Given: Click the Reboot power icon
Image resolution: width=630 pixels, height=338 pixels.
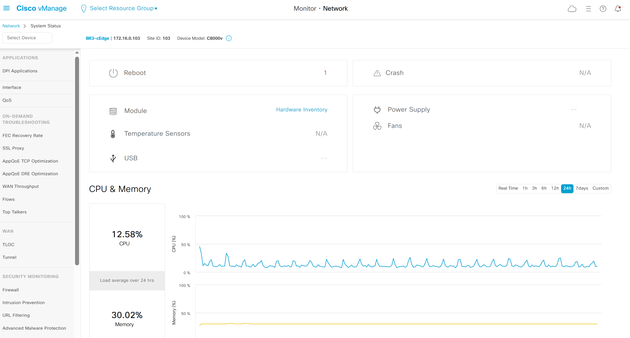Looking at the screenshot, I should point(113,73).
